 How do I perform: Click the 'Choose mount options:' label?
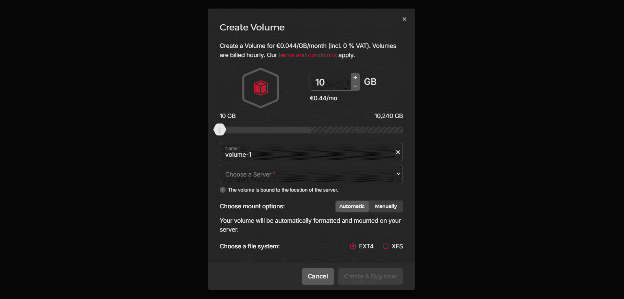252,206
